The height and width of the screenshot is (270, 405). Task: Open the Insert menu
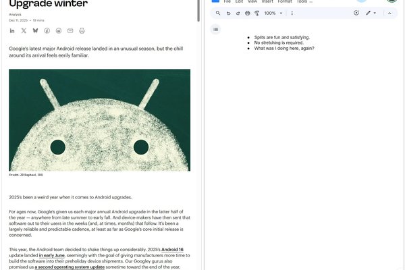click(x=267, y=1)
